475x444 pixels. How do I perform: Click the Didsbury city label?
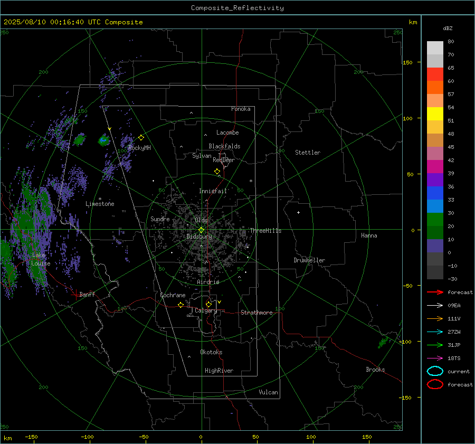pos(199,237)
